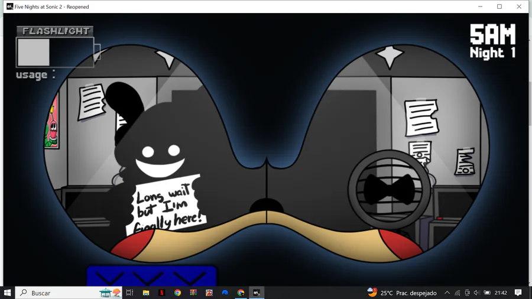Open the volume control tray icon
The width and height of the screenshot is (532, 299).
coord(476,292)
